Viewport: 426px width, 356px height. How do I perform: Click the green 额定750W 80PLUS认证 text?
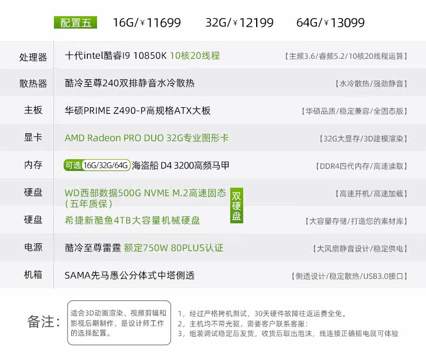tap(174, 248)
